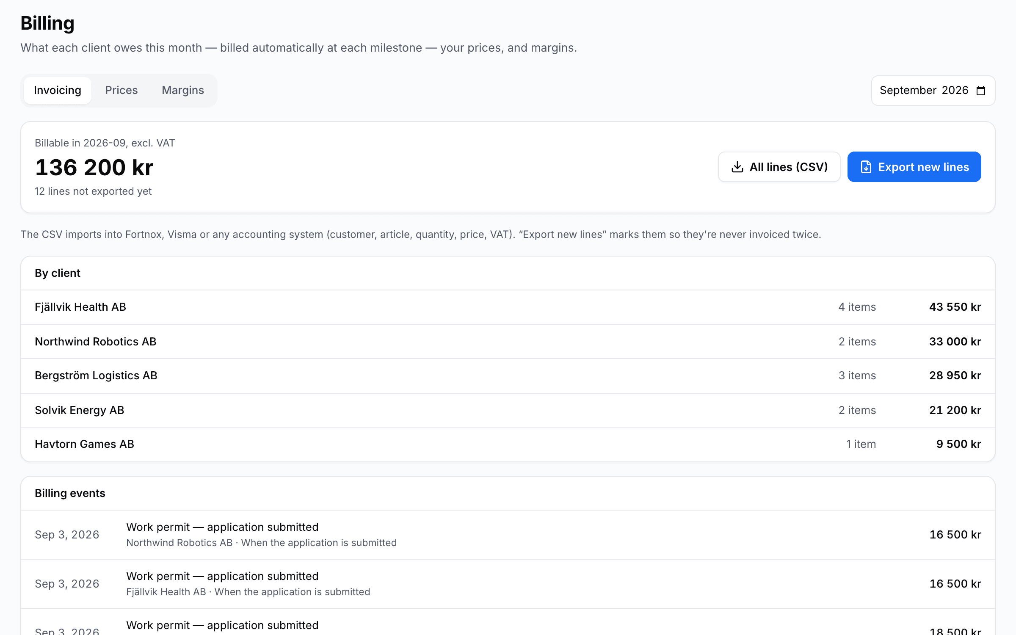Click the 9 500 kr amount

958,444
